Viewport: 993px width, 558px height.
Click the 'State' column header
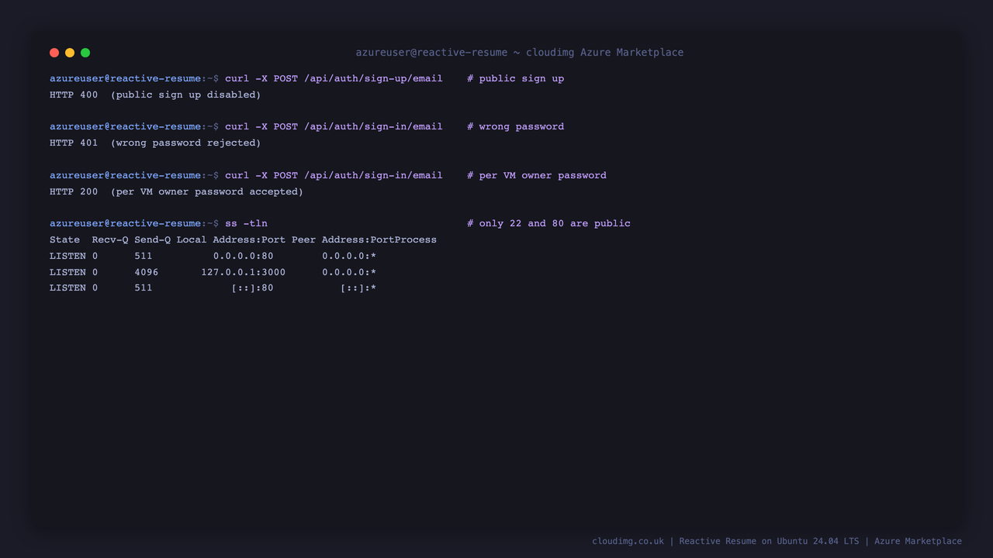[64, 239]
